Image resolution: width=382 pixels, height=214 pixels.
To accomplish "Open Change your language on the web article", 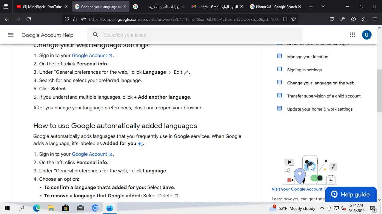I will coord(321,83).
